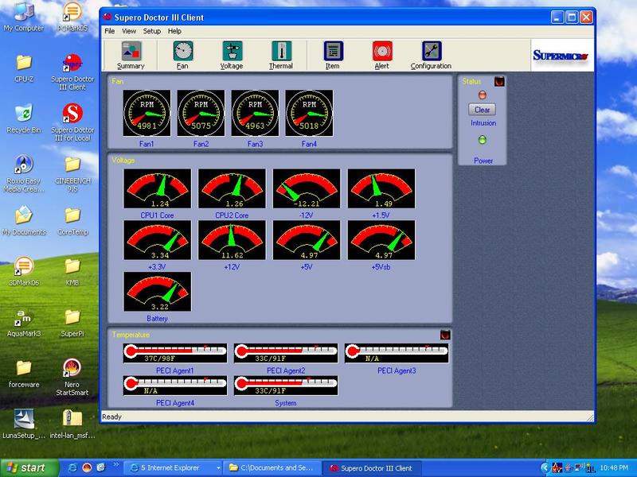637x477 pixels.
Task: Click the 'Power' label in Status
Action: 483,161
